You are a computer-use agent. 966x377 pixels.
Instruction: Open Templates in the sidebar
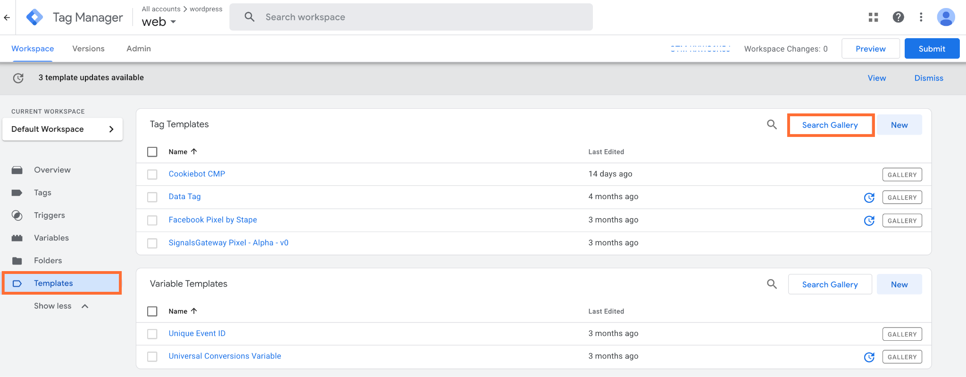pos(62,283)
